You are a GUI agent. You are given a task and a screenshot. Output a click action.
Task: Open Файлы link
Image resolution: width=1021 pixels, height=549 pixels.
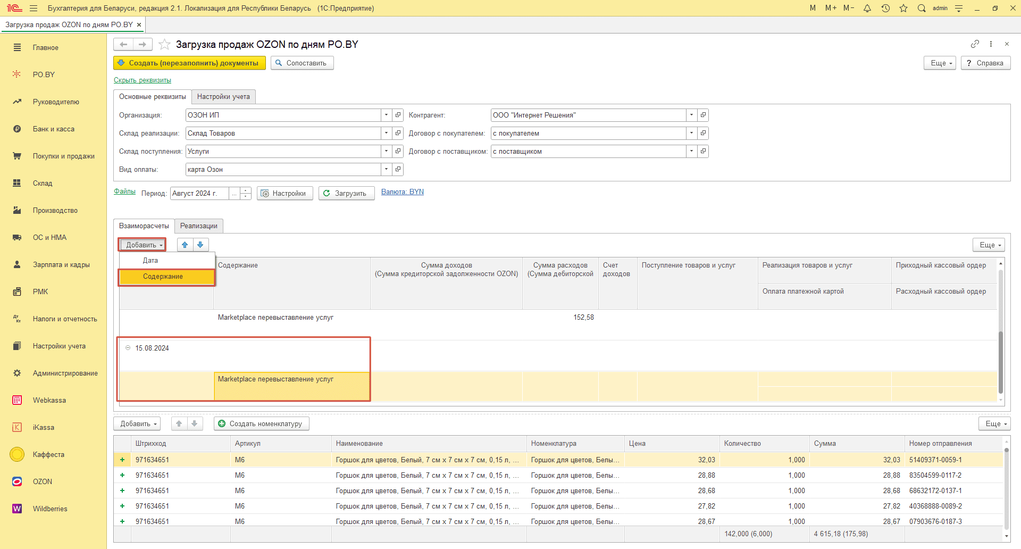click(124, 192)
